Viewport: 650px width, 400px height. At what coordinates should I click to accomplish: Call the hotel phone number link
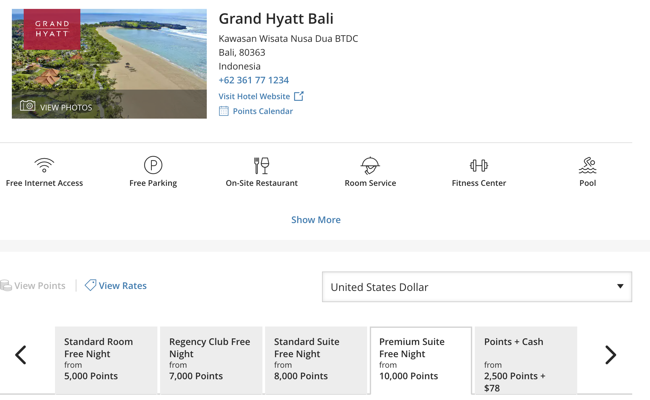pyautogui.click(x=254, y=80)
